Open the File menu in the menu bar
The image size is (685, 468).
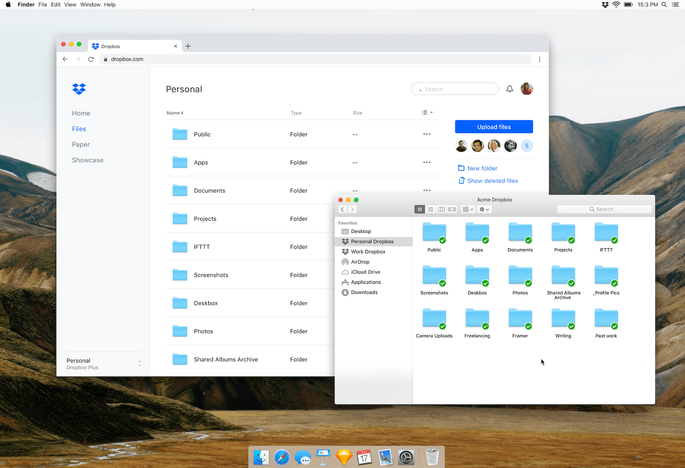[x=43, y=5]
